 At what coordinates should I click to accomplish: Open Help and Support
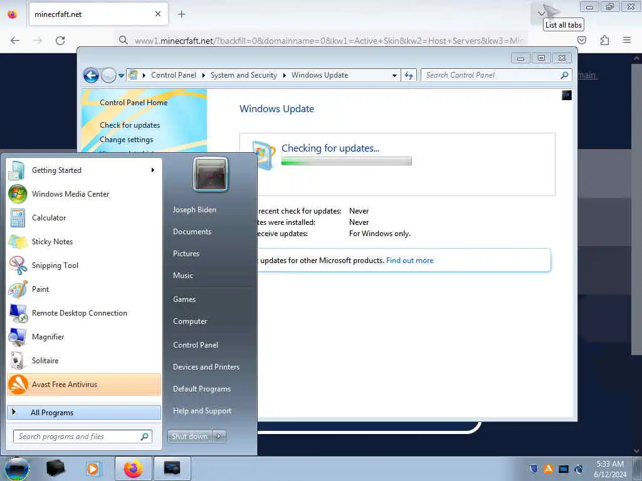tap(203, 411)
